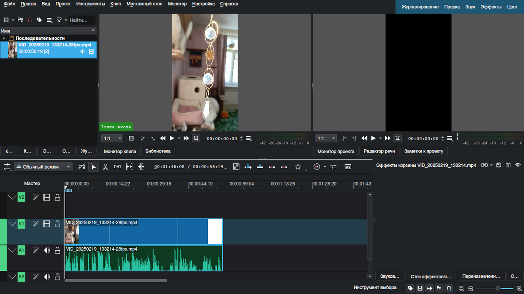Open the subtitle tool icon
This screenshot has width=524, height=294.
pos(348,166)
